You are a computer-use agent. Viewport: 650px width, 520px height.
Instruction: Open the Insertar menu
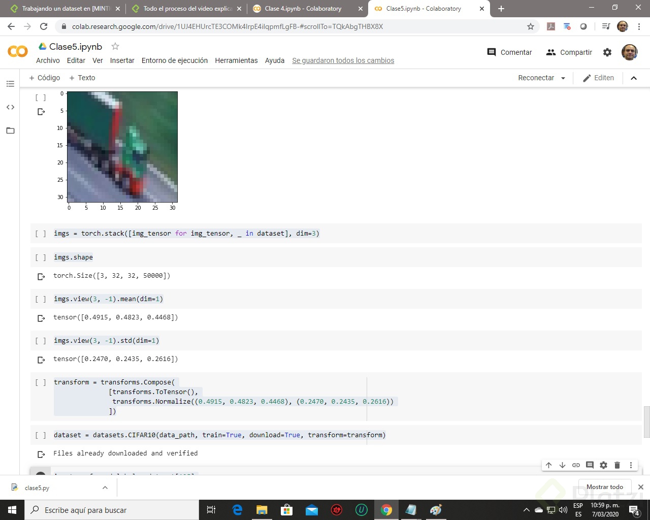(122, 60)
